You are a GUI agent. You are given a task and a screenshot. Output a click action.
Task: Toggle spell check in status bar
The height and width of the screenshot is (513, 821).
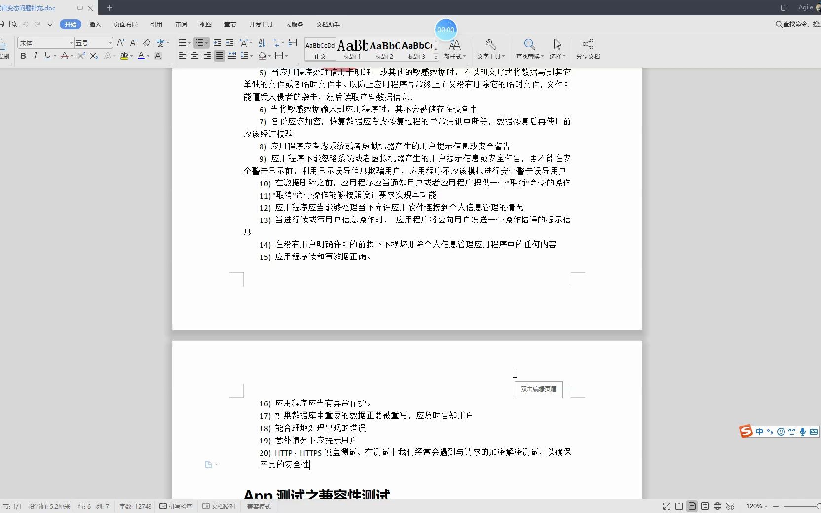pyautogui.click(x=176, y=506)
